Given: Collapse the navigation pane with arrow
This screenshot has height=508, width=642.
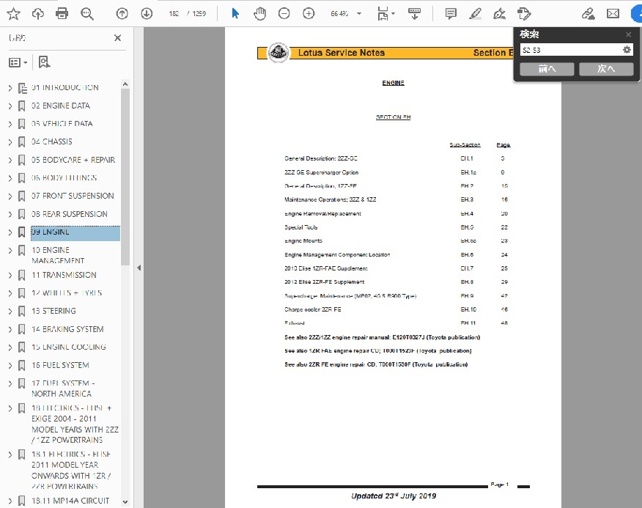Looking at the screenshot, I should click(x=139, y=268).
